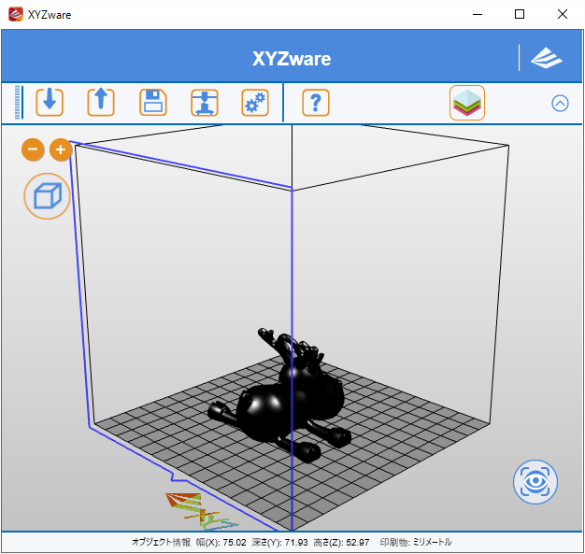
Task: Minimize the XYZware window
Action: tap(478, 15)
